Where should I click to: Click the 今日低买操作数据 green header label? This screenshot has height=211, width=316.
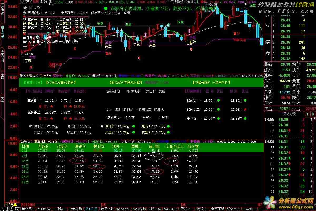pyautogui.click(x=61, y=83)
